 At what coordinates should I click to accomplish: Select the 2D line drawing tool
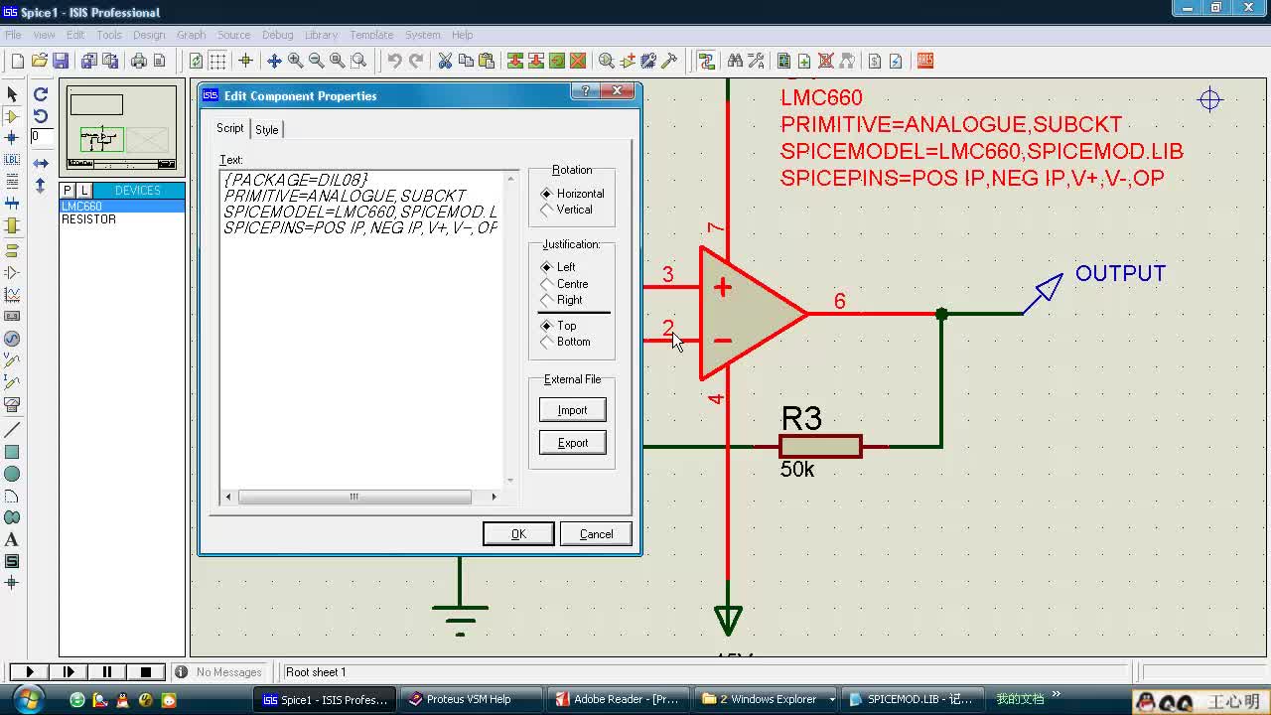pos(12,430)
